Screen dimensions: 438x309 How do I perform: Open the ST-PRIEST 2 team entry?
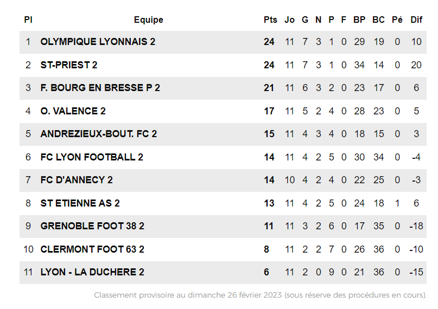click(x=69, y=65)
